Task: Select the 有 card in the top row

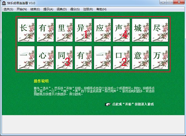Action: coord(45,30)
